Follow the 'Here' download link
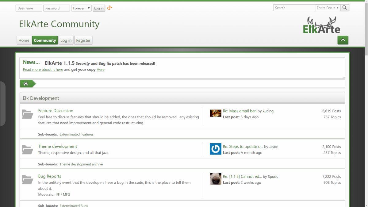Image resolution: width=368 pixels, height=207 pixels. (x=101, y=70)
